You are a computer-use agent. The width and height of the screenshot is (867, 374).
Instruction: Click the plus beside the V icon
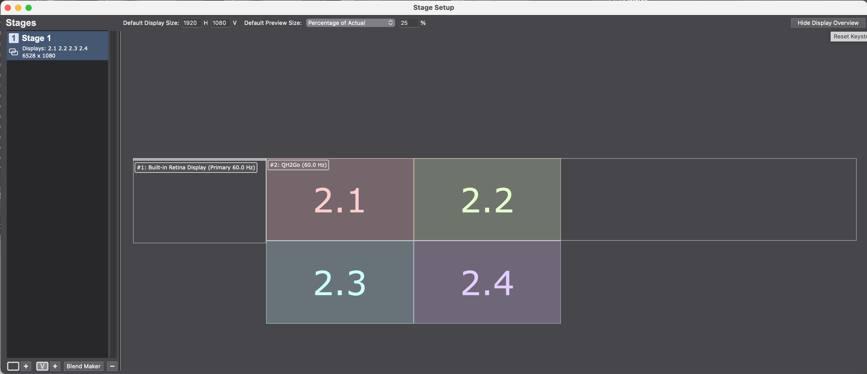(55, 366)
